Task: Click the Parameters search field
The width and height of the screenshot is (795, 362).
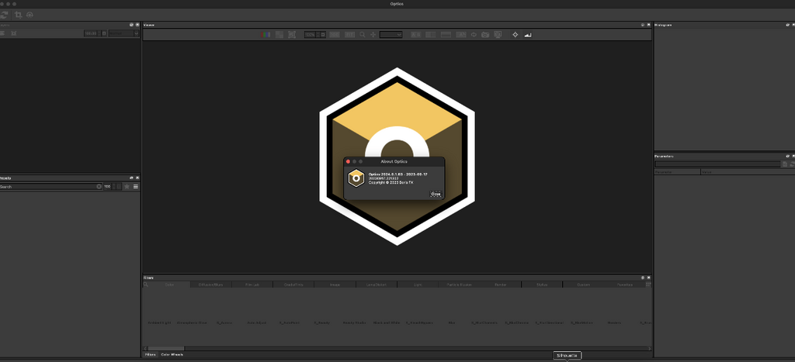Action: click(717, 164)
